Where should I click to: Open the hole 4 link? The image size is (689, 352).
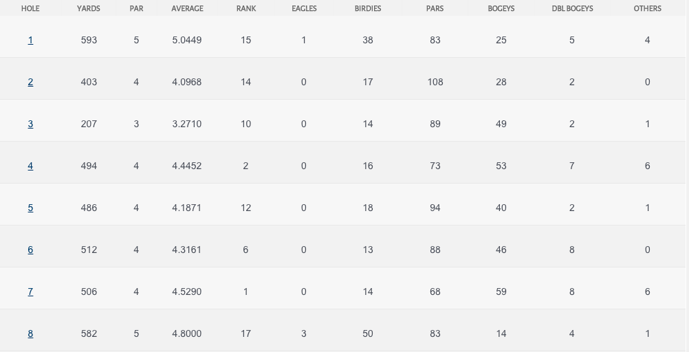pyautogui.click(x=30, y=166)
